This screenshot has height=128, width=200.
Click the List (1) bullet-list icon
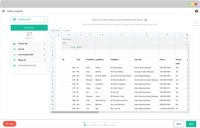14,49
